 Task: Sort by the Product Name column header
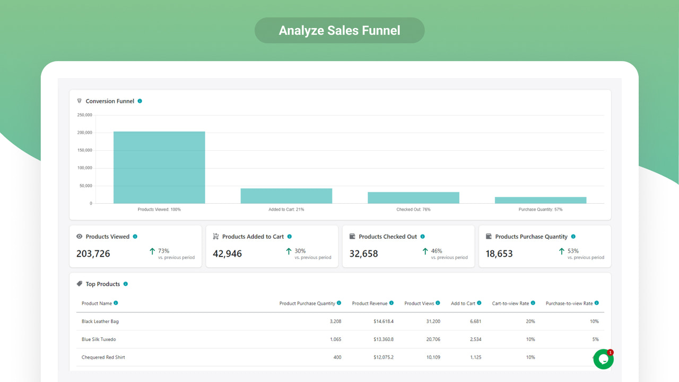pyautogui.click(x=97, y=303)
